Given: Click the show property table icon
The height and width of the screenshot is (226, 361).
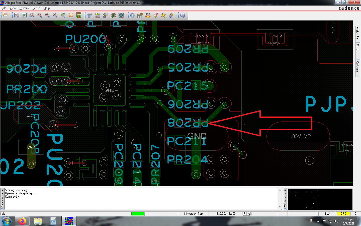Looking at the screenshot, I should coord(140,15).
